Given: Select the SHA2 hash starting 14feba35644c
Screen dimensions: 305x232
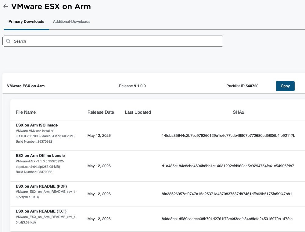Looking at the screenshot, I should 228,136.
